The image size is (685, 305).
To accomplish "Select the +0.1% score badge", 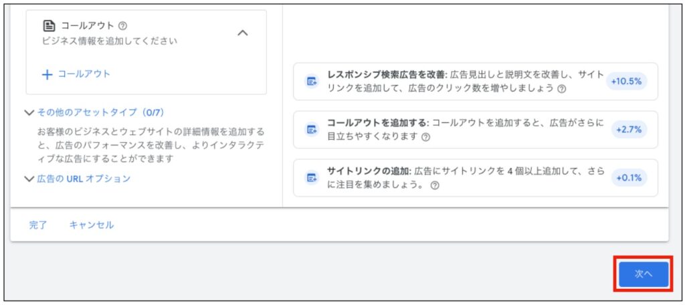I will coord(629,178).
